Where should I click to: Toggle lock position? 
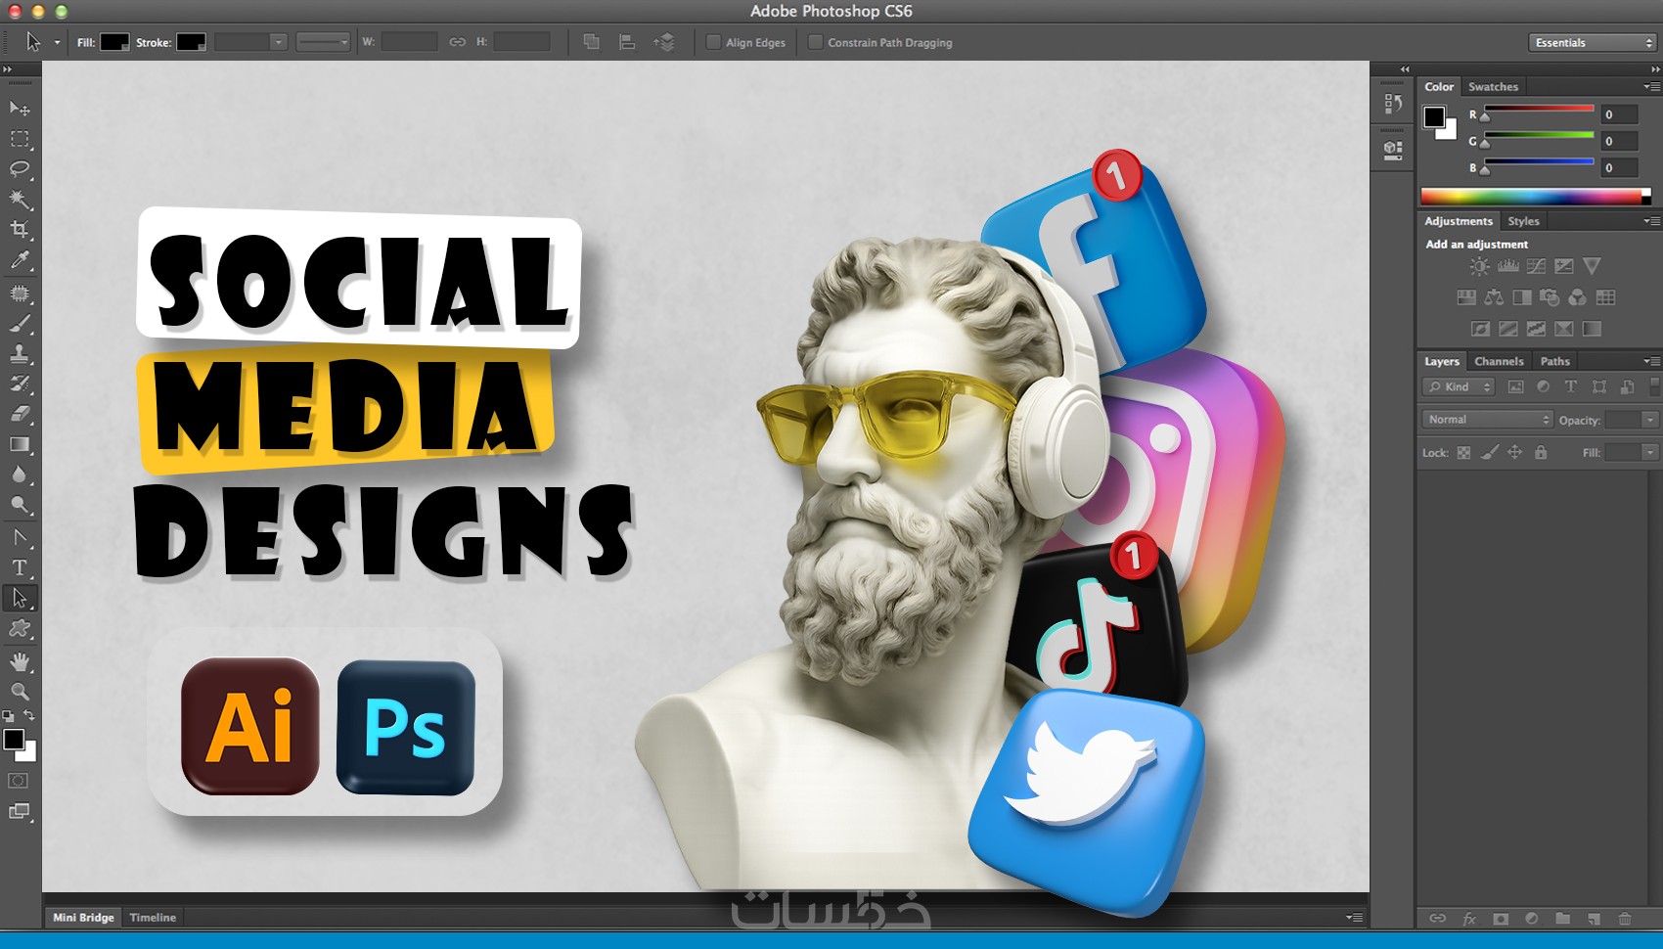click(1514, 452)
